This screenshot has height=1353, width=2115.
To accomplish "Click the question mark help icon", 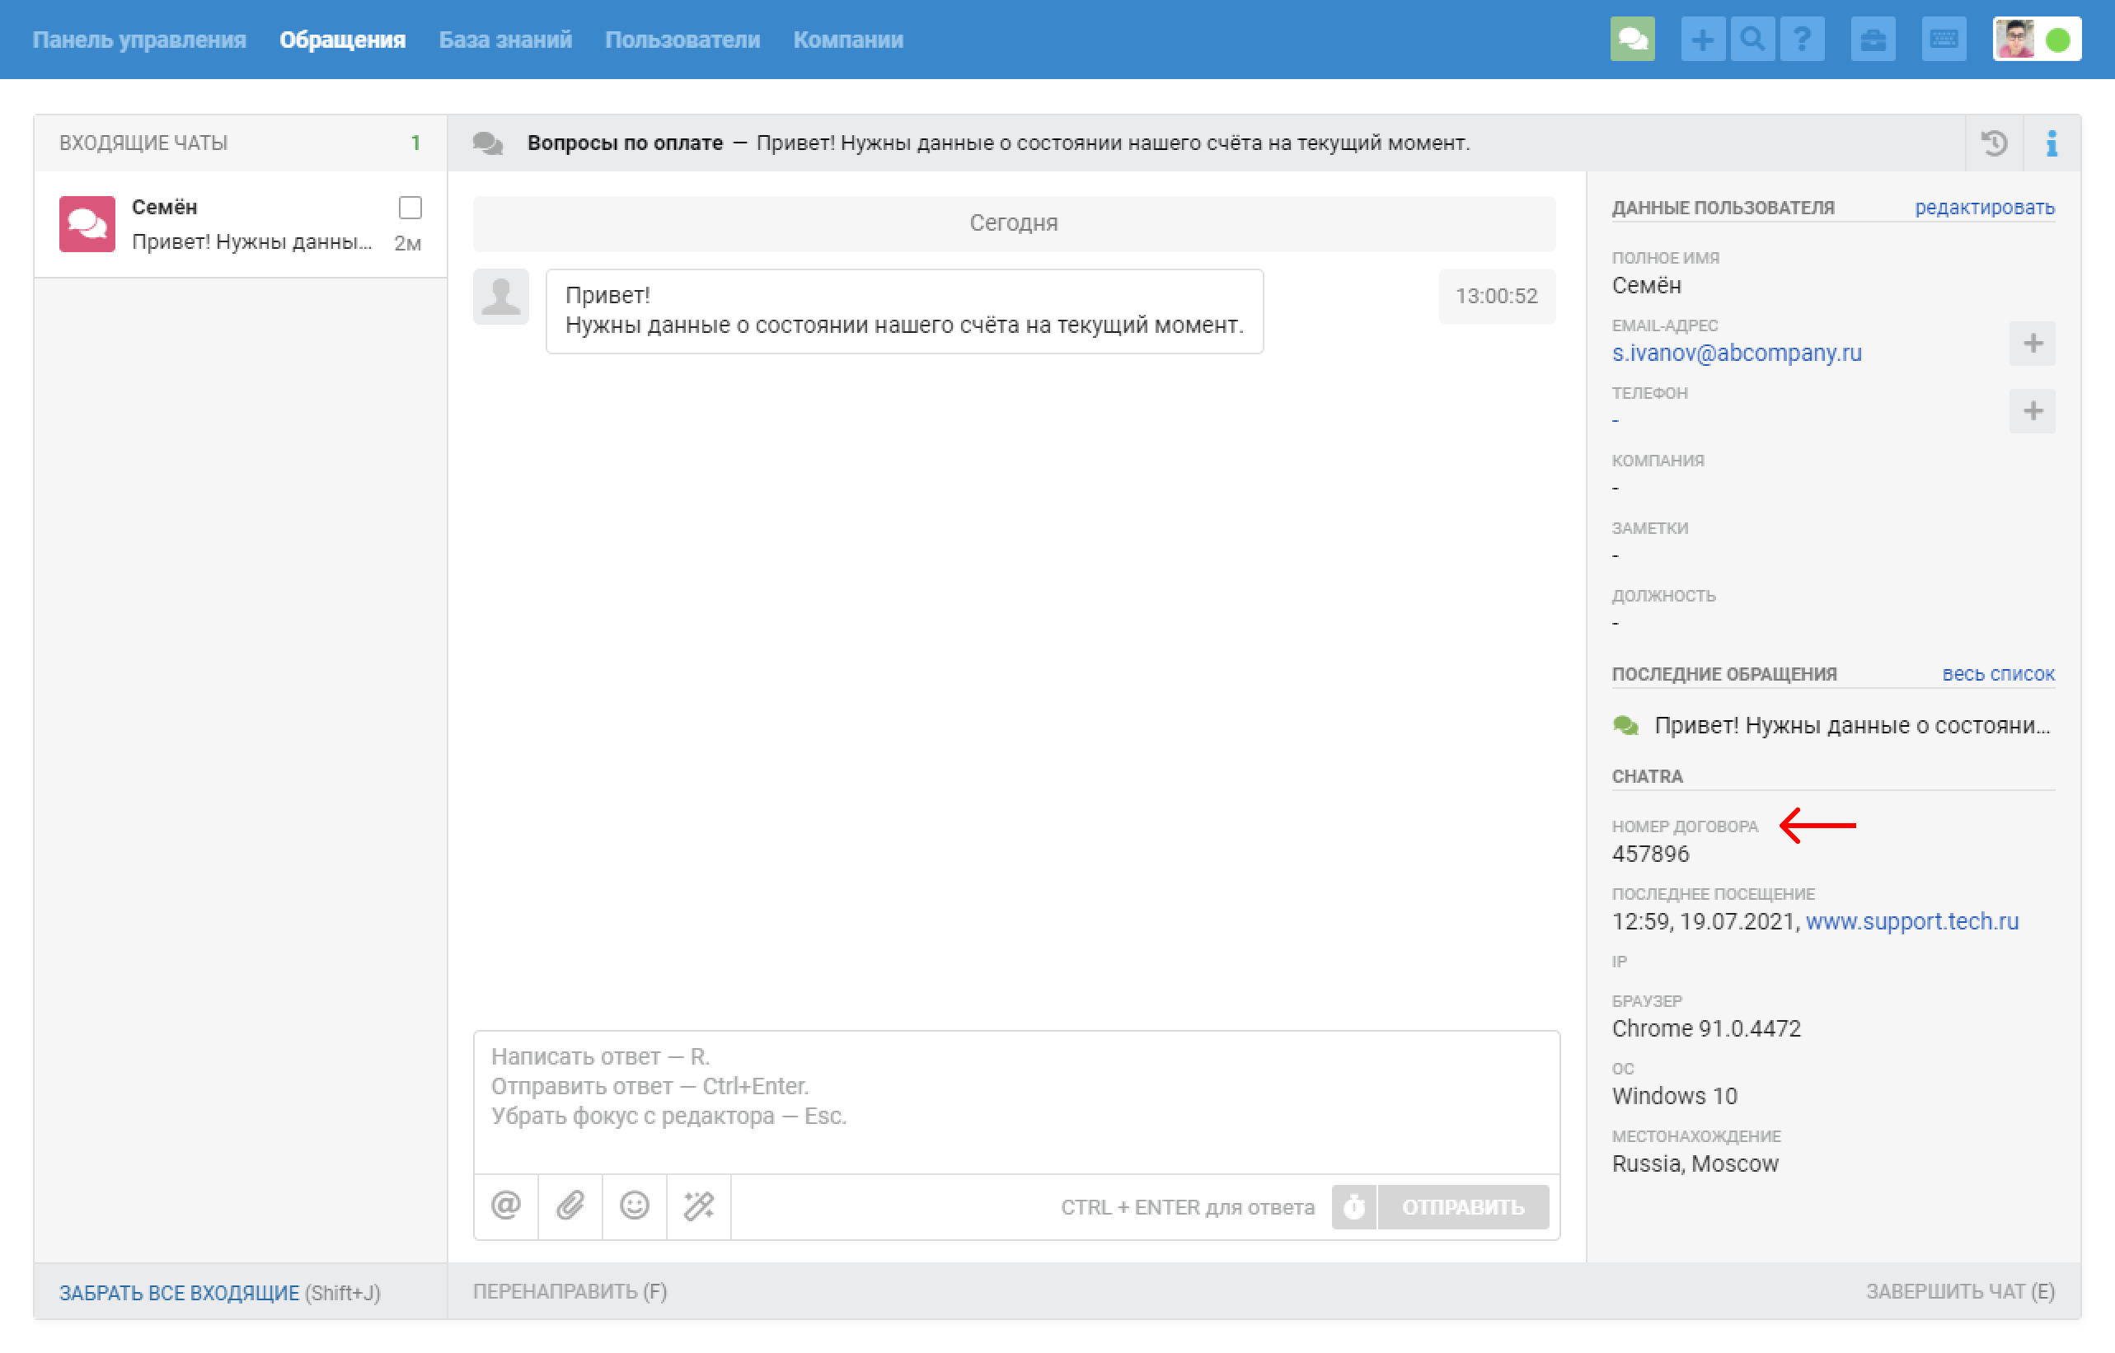I will (x=1801, y=40).
